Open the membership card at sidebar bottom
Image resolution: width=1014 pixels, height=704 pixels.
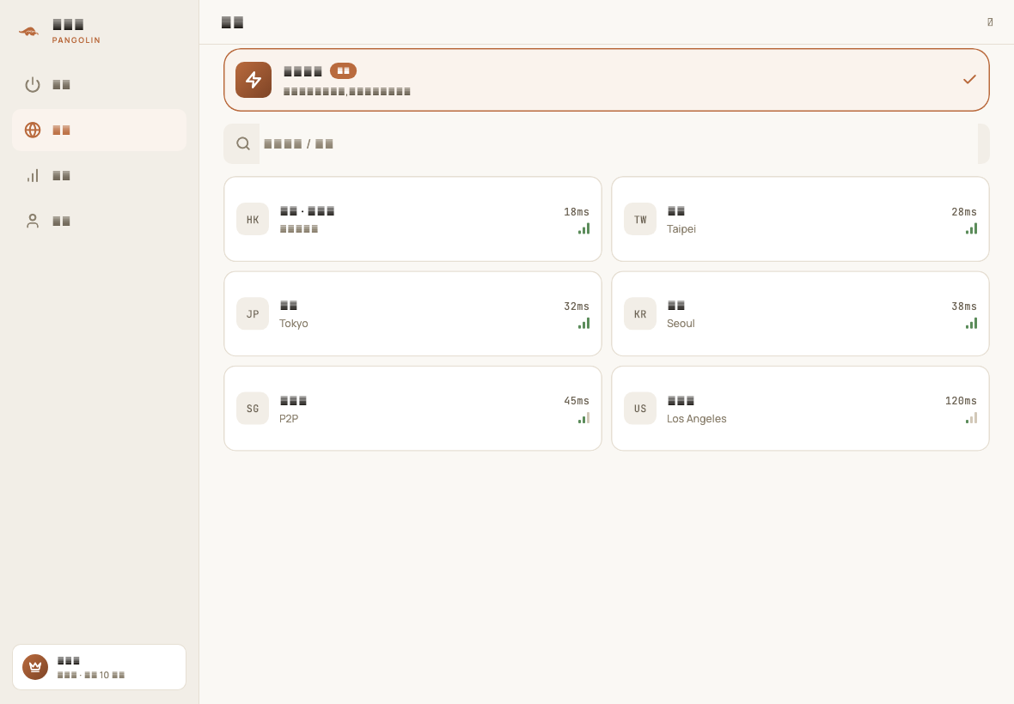click(x=99, y=667)
